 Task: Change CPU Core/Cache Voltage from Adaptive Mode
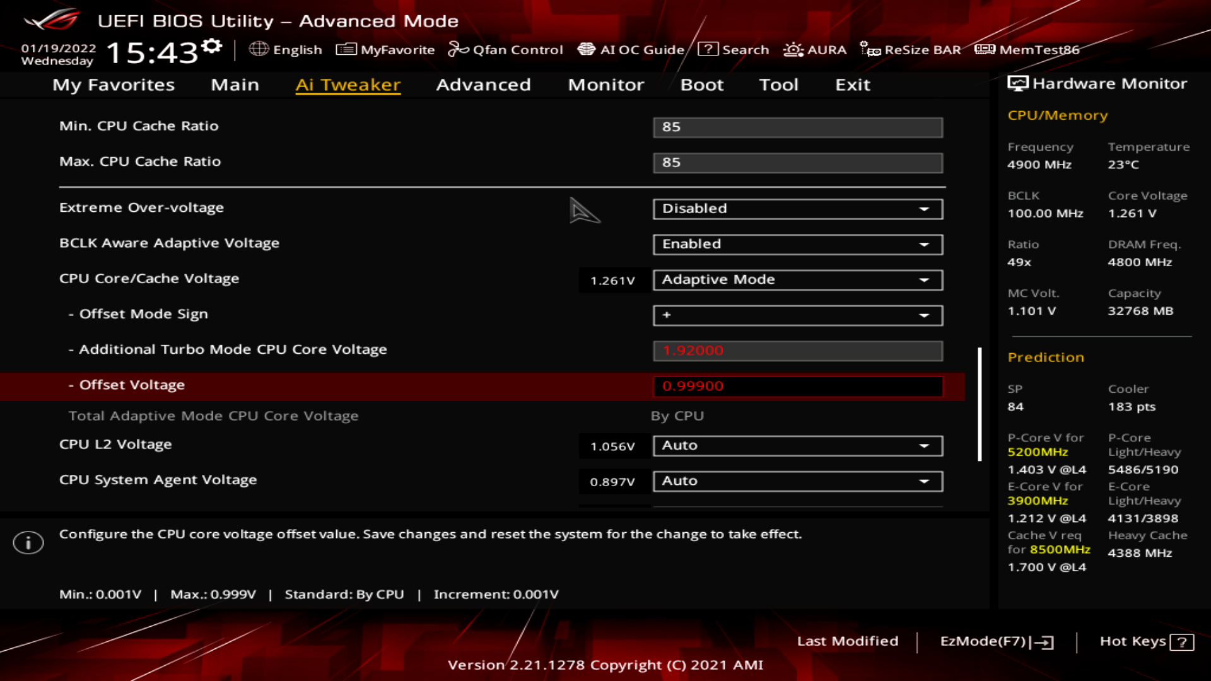coord(797,279)
